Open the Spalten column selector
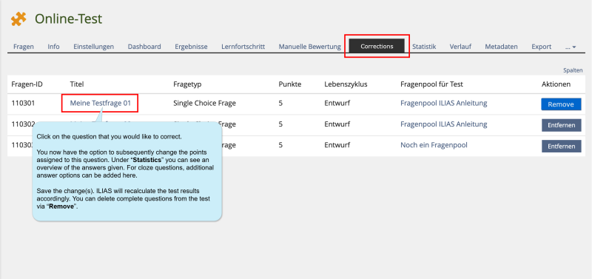This screenshot has width=592, height=279. (573, 70)
